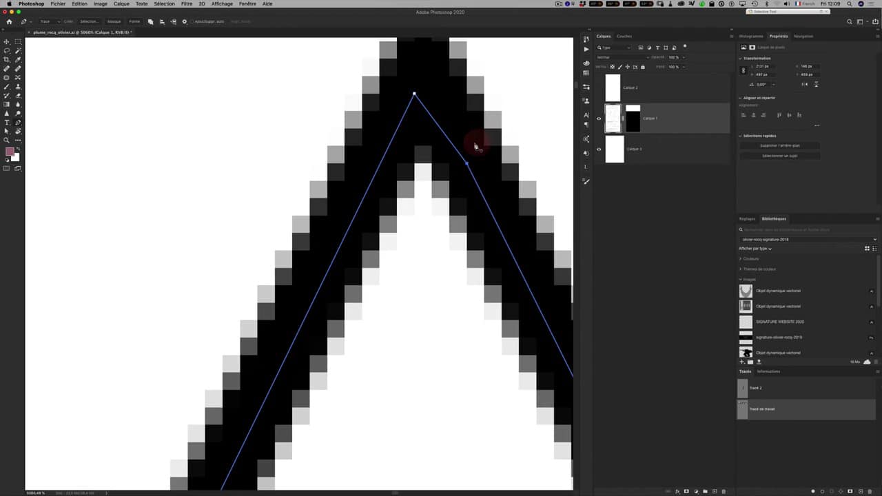Click the trash icon in Tracés panel
Viewport: 882px width, 496px height.
[870, 491]
